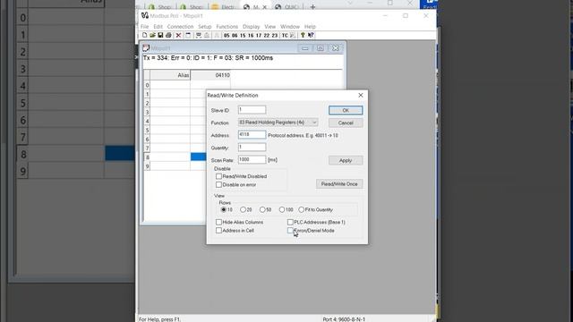
Task: Click the Alias column header in Mbpoll1
Action: click(x=170, y=75)
